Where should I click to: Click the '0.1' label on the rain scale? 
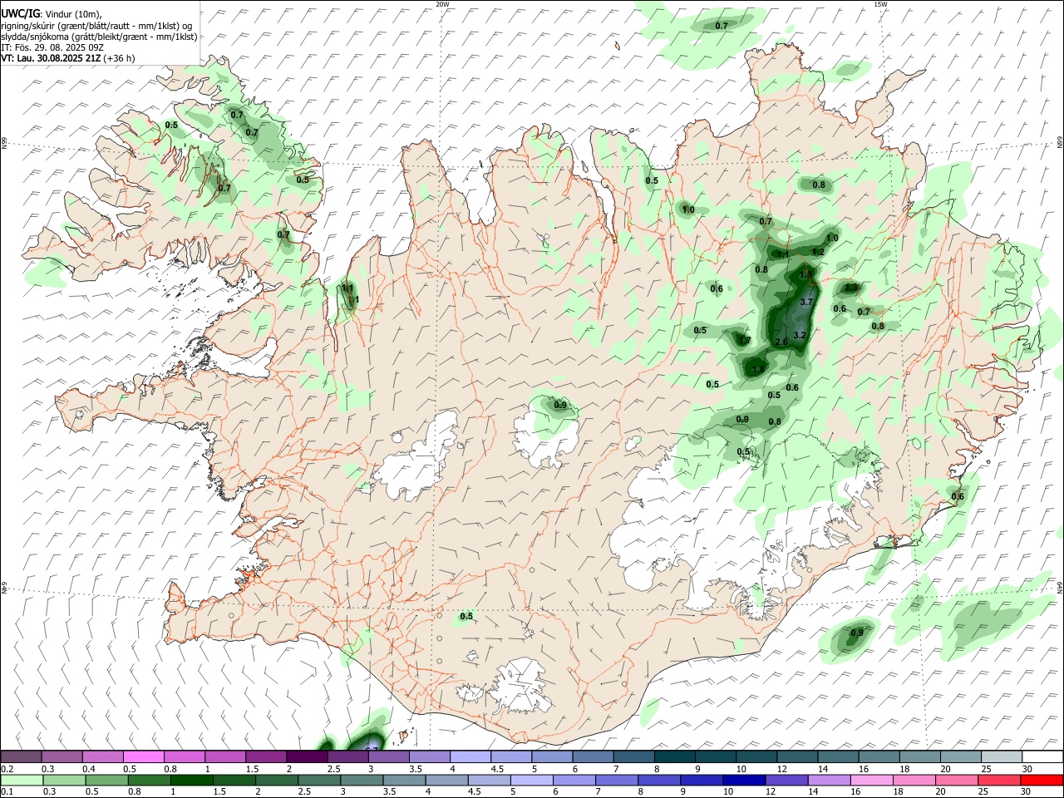[7, 791]
